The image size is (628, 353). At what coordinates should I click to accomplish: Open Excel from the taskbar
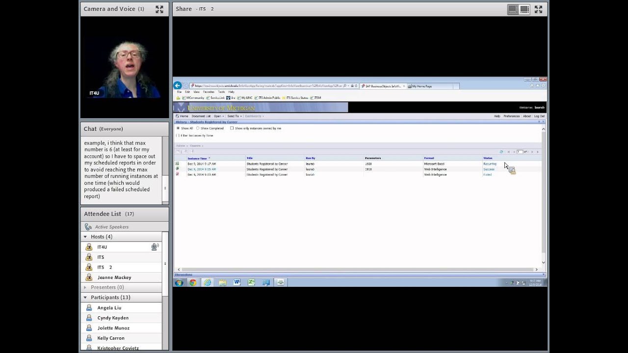coord(251,282)
